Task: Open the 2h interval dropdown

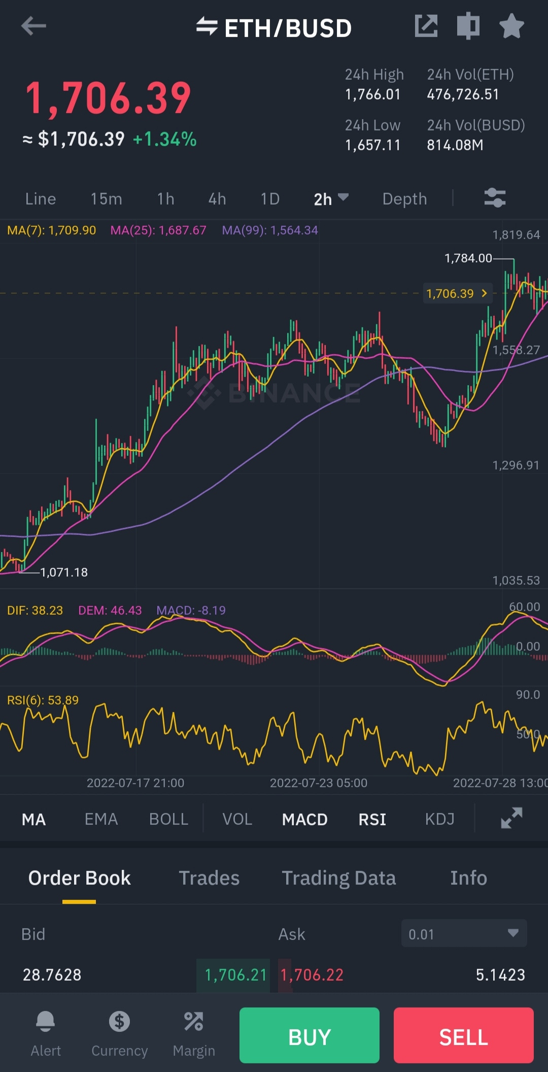Action: tap(331, 199)
